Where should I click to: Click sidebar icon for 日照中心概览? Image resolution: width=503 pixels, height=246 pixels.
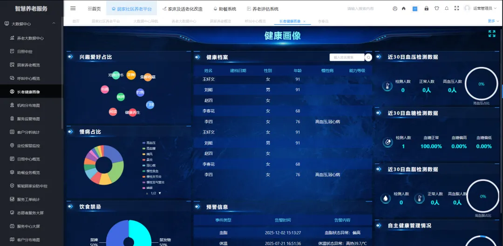click(12, 159)
